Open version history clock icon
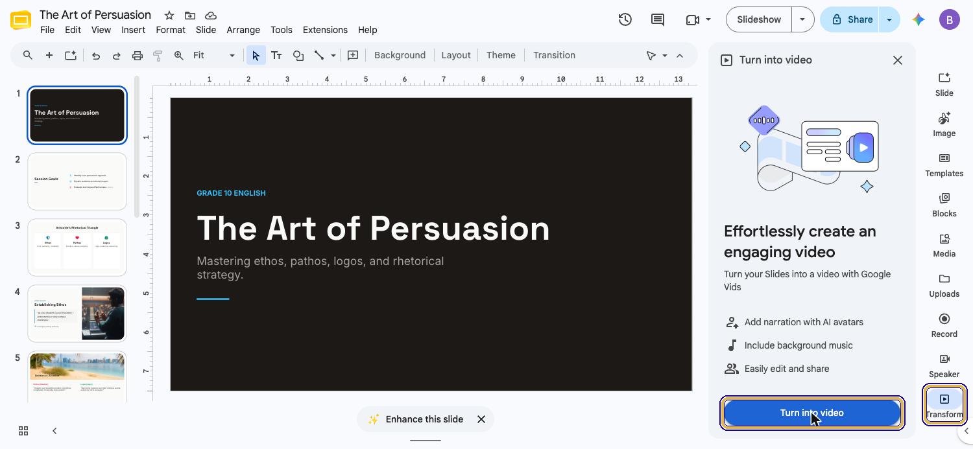Image resolution: width=973 pixels, height=449 pixels. (625, 19)
